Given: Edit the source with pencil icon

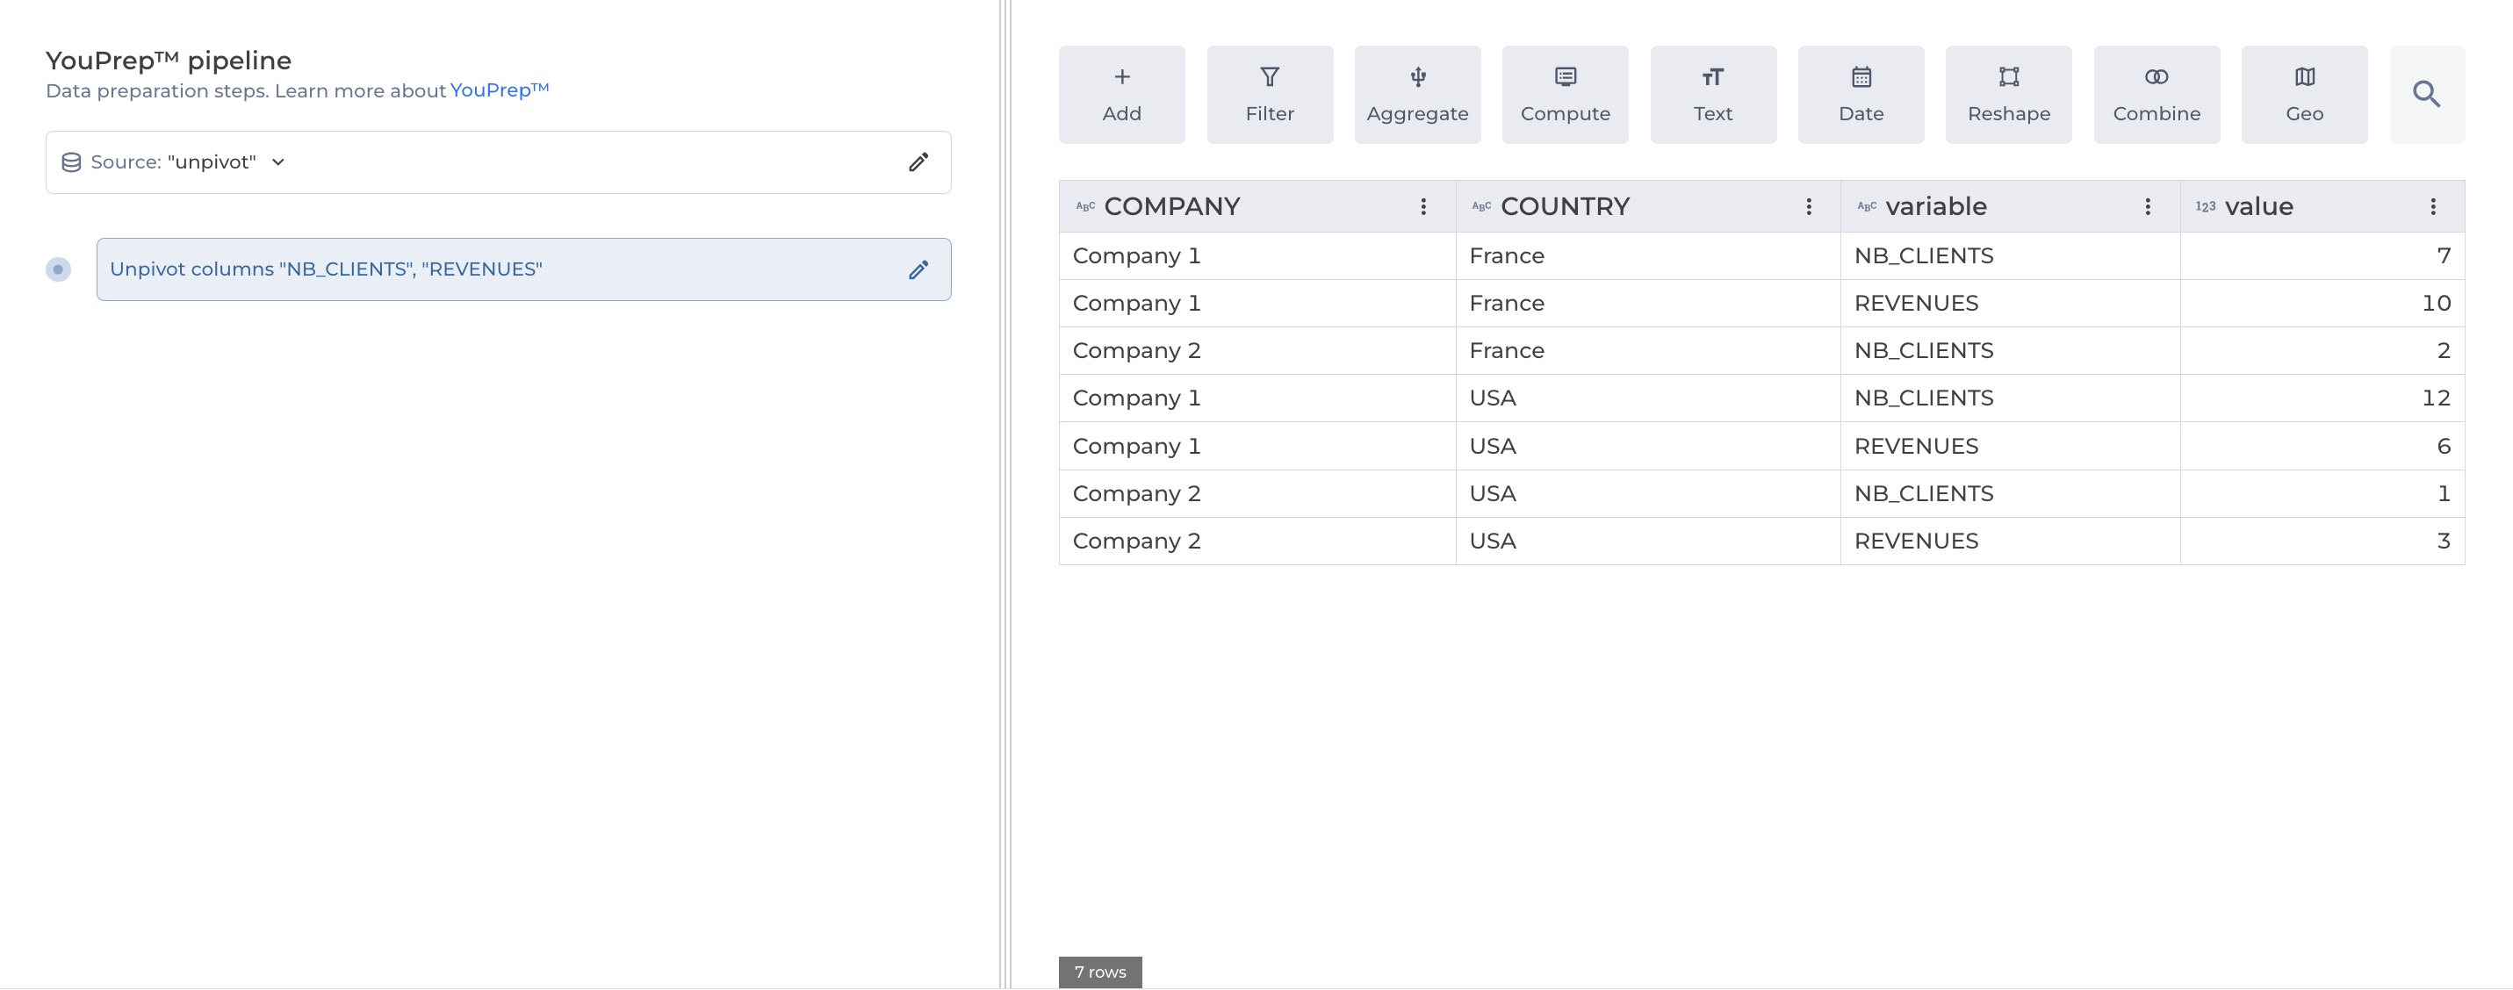Looking at the screenshot, I should pyautogui.click(x=918, y=161).
